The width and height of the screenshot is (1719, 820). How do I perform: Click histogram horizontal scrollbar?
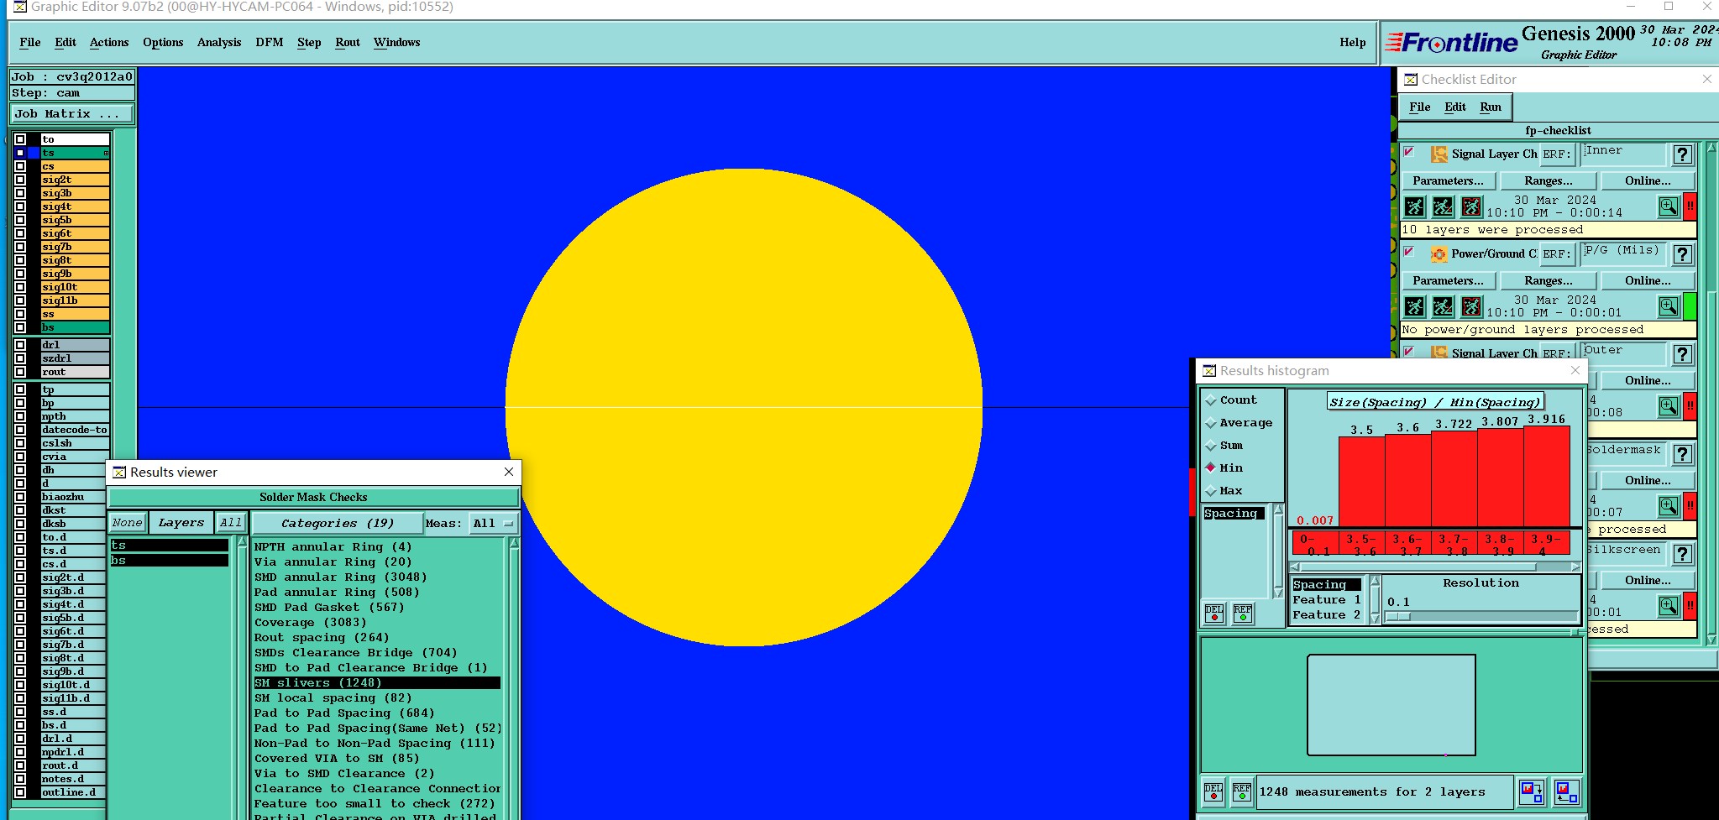click(1435, 567)
